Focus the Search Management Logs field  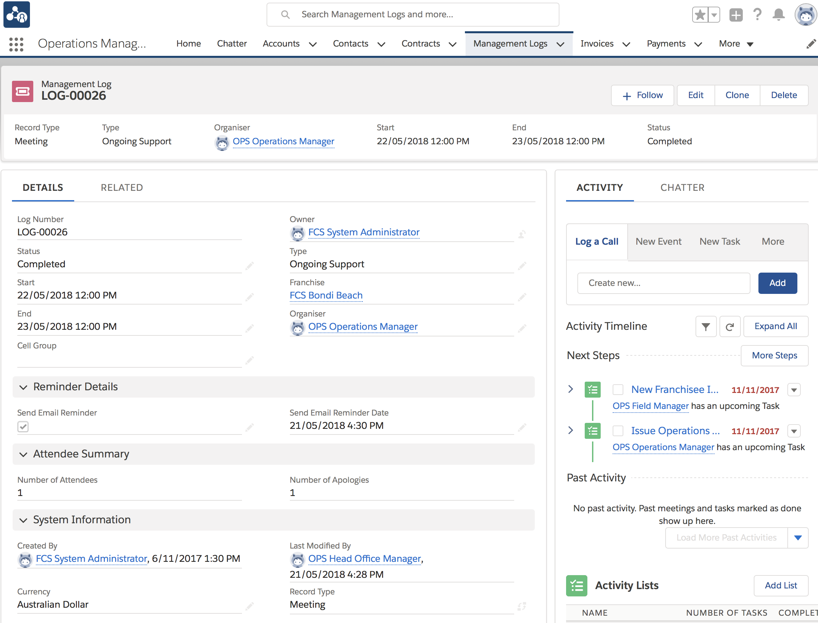tap(413, 15)
